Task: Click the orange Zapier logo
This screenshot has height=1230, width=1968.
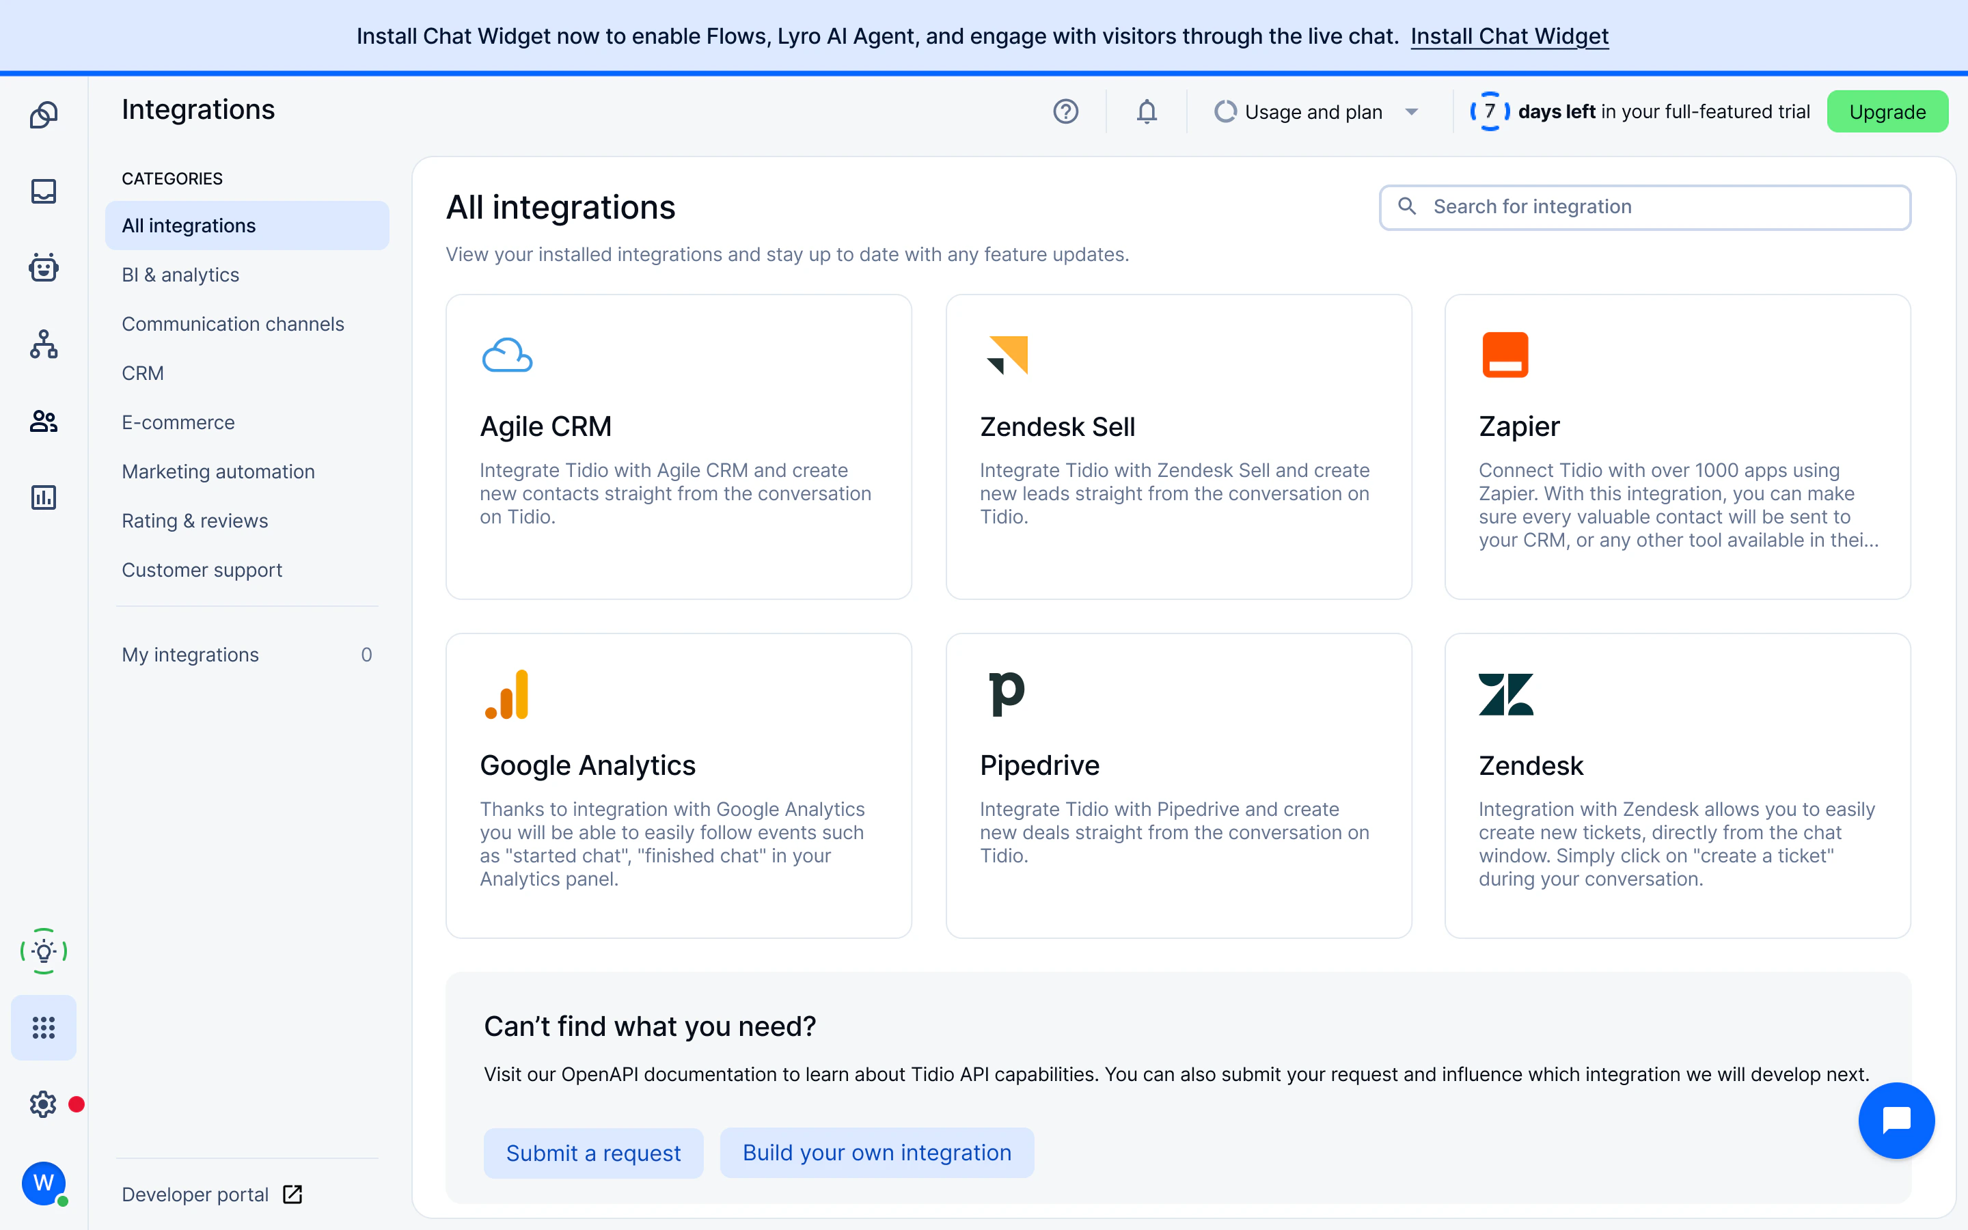Action: pyautogui.click(x=1505, y=355)
